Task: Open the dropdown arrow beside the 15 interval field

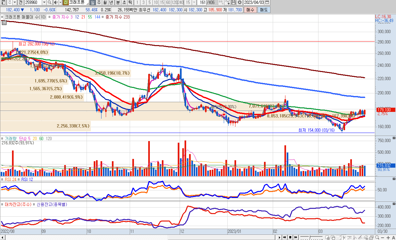Action: pyautogui.click(x=194, y=2)
